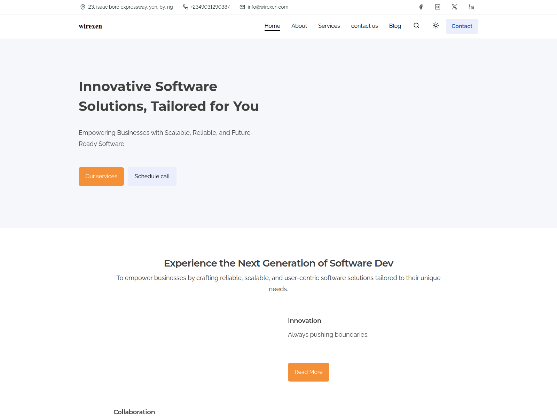The image size is (557, 417).
Task: Toggle the light/dark theme sun icon
Action: coord(436,25)
